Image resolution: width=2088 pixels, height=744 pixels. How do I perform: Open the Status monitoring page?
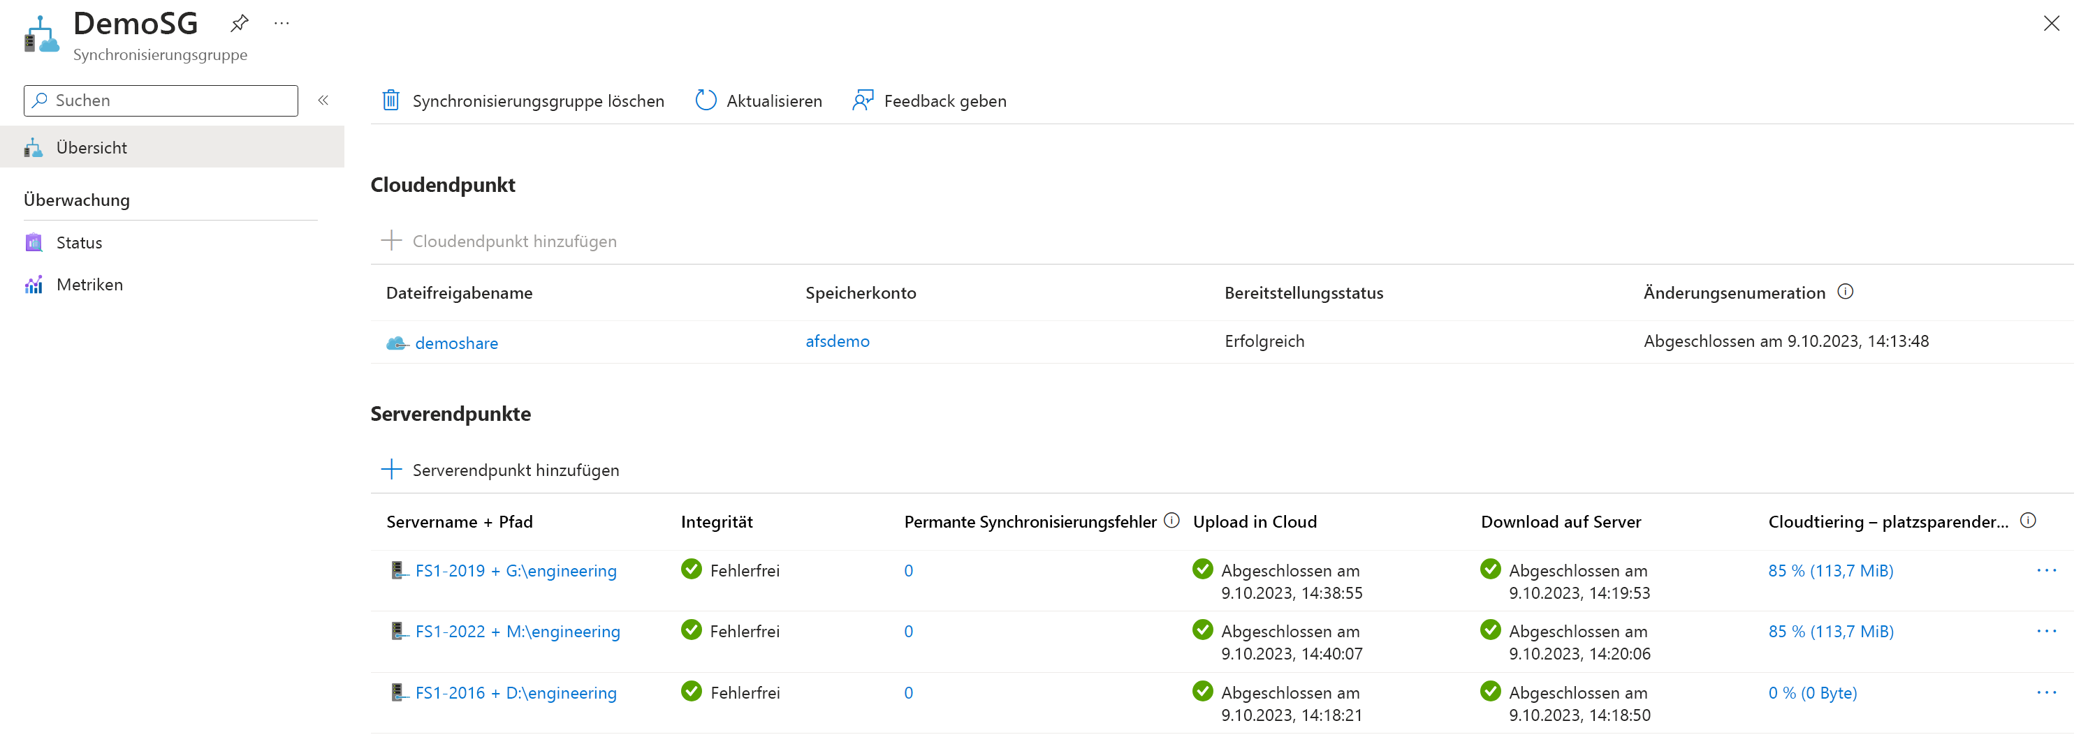pyautogui.click(x=79, y=243)
